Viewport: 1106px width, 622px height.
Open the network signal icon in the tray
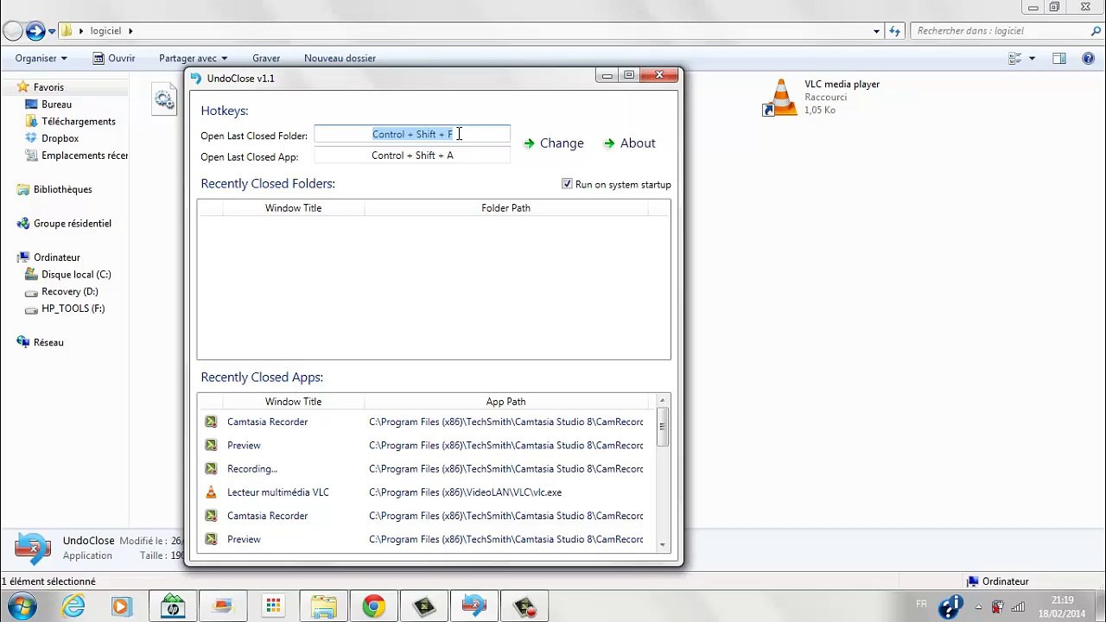click(1019, 606)
